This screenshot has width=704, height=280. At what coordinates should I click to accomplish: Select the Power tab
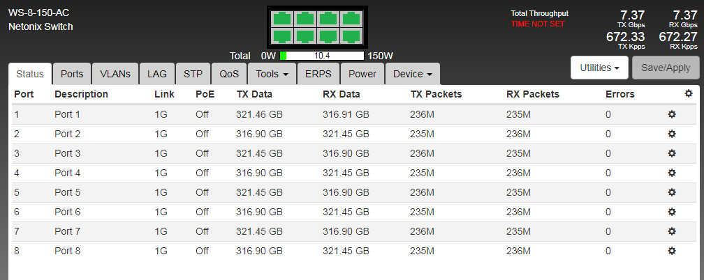(362, 74)
